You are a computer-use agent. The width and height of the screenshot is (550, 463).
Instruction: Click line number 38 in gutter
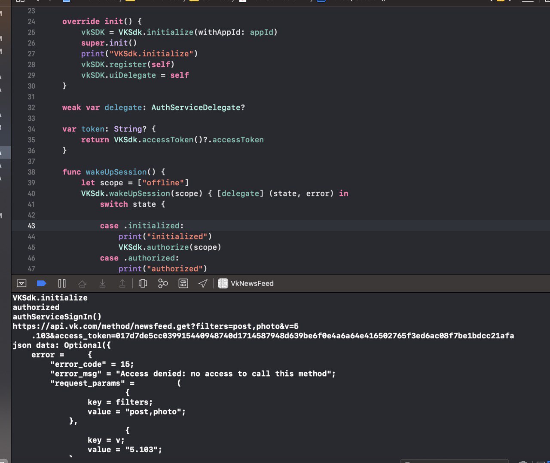31,172
